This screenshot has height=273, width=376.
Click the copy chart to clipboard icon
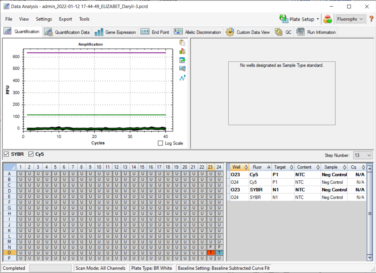click(182, 43)
